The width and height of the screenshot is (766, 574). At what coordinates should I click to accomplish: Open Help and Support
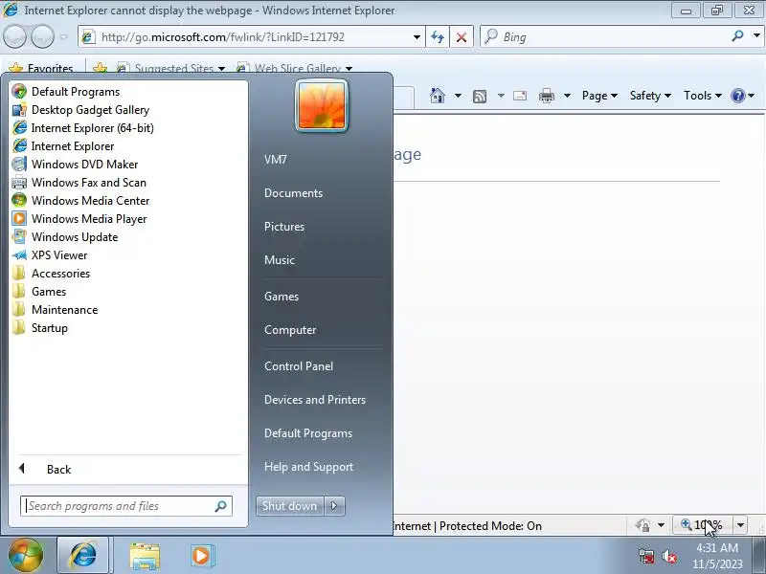[308, 467]
